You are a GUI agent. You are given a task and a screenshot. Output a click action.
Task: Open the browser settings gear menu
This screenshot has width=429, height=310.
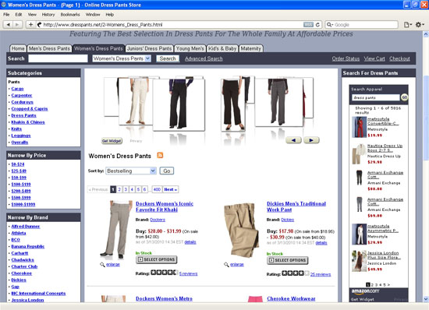click(420, 25)
